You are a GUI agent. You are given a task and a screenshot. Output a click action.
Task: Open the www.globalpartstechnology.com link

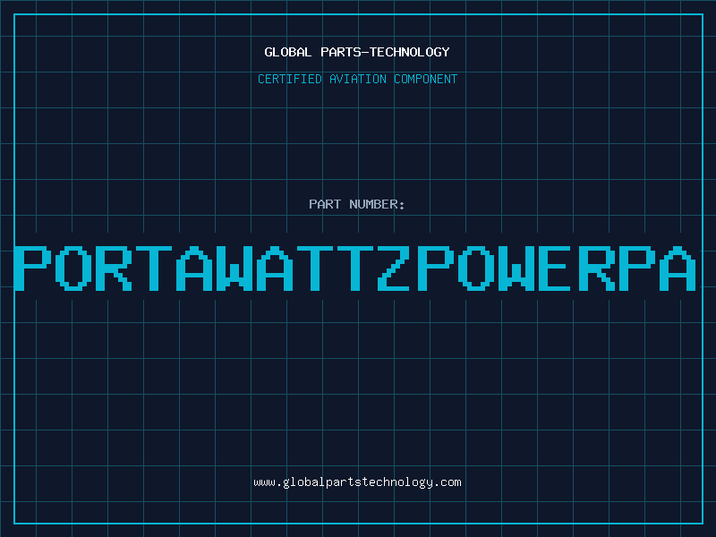click(x=357, y=482)
